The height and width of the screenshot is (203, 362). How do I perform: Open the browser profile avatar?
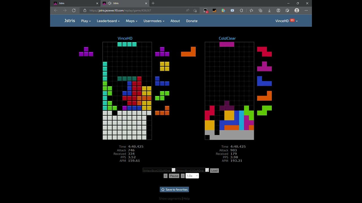pos(297,10)
